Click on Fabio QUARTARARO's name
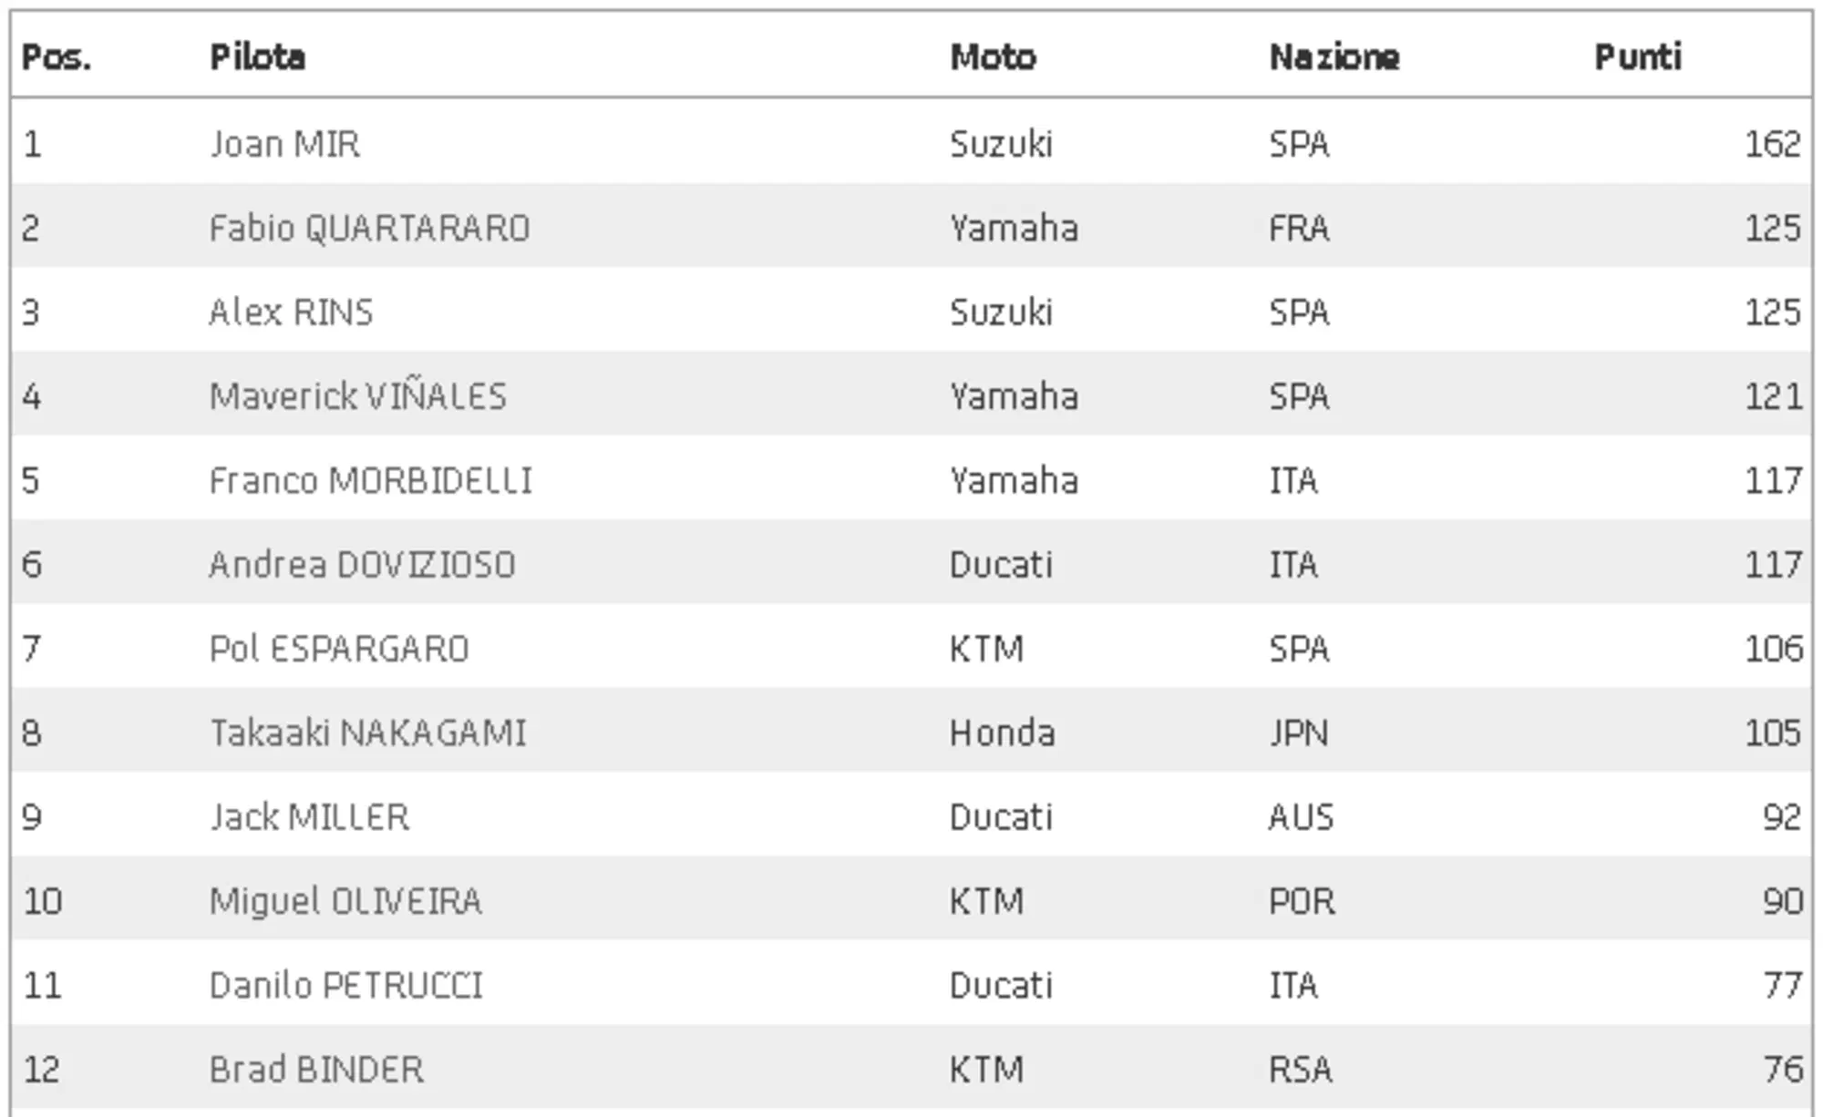The image size is (1823, 1117). tap(369, 228)
